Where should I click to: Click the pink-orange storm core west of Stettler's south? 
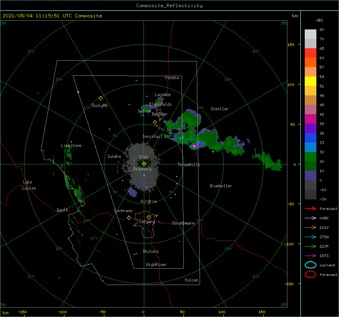pyautogui.click(x=194, y=146)
